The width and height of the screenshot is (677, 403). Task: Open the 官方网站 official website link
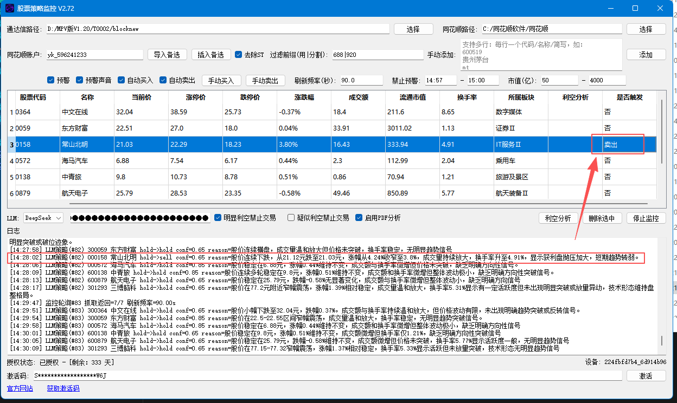tap(20, 388)
